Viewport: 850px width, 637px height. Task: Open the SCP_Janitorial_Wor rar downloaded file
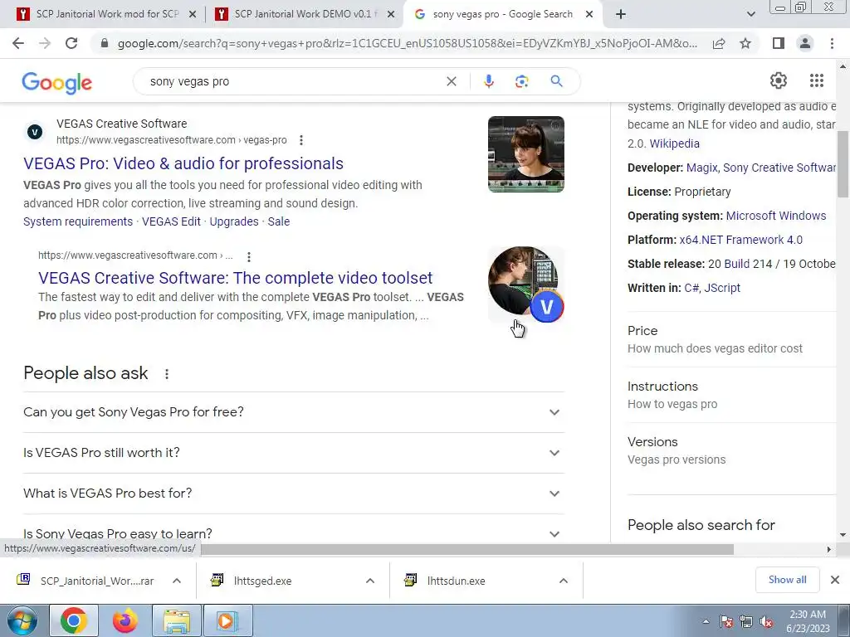[x=85, y=581]
